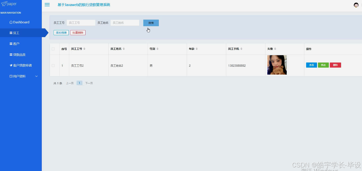Sort by 头像 column arrows
This screenshot has width=362, height=171.
(x=275, y=49)
